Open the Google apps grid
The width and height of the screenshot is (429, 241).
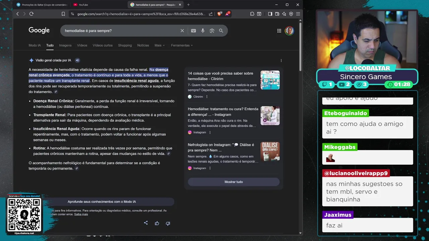[x=279, y=31]
